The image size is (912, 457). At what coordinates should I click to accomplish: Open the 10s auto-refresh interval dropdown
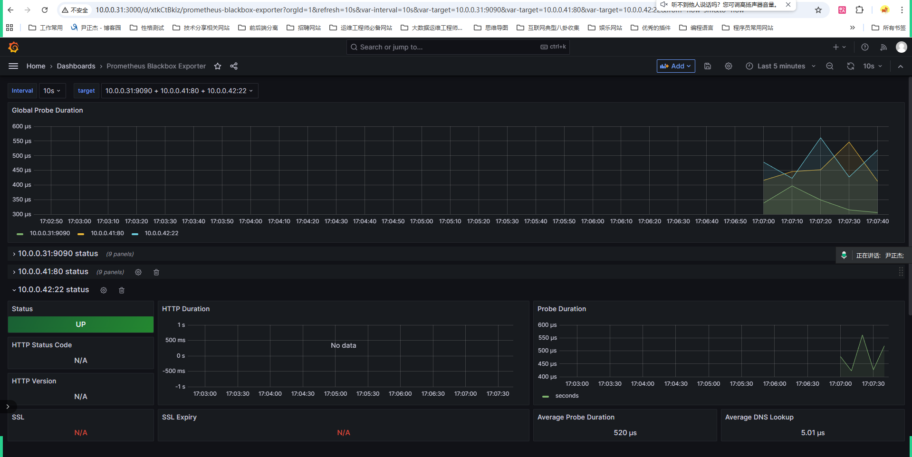873,66
